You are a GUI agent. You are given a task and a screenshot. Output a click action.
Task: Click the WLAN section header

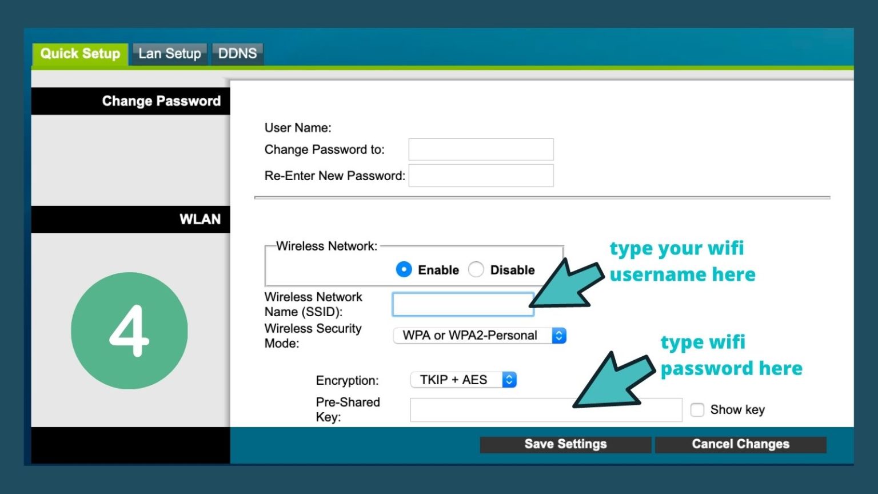(x=131, y=220)
